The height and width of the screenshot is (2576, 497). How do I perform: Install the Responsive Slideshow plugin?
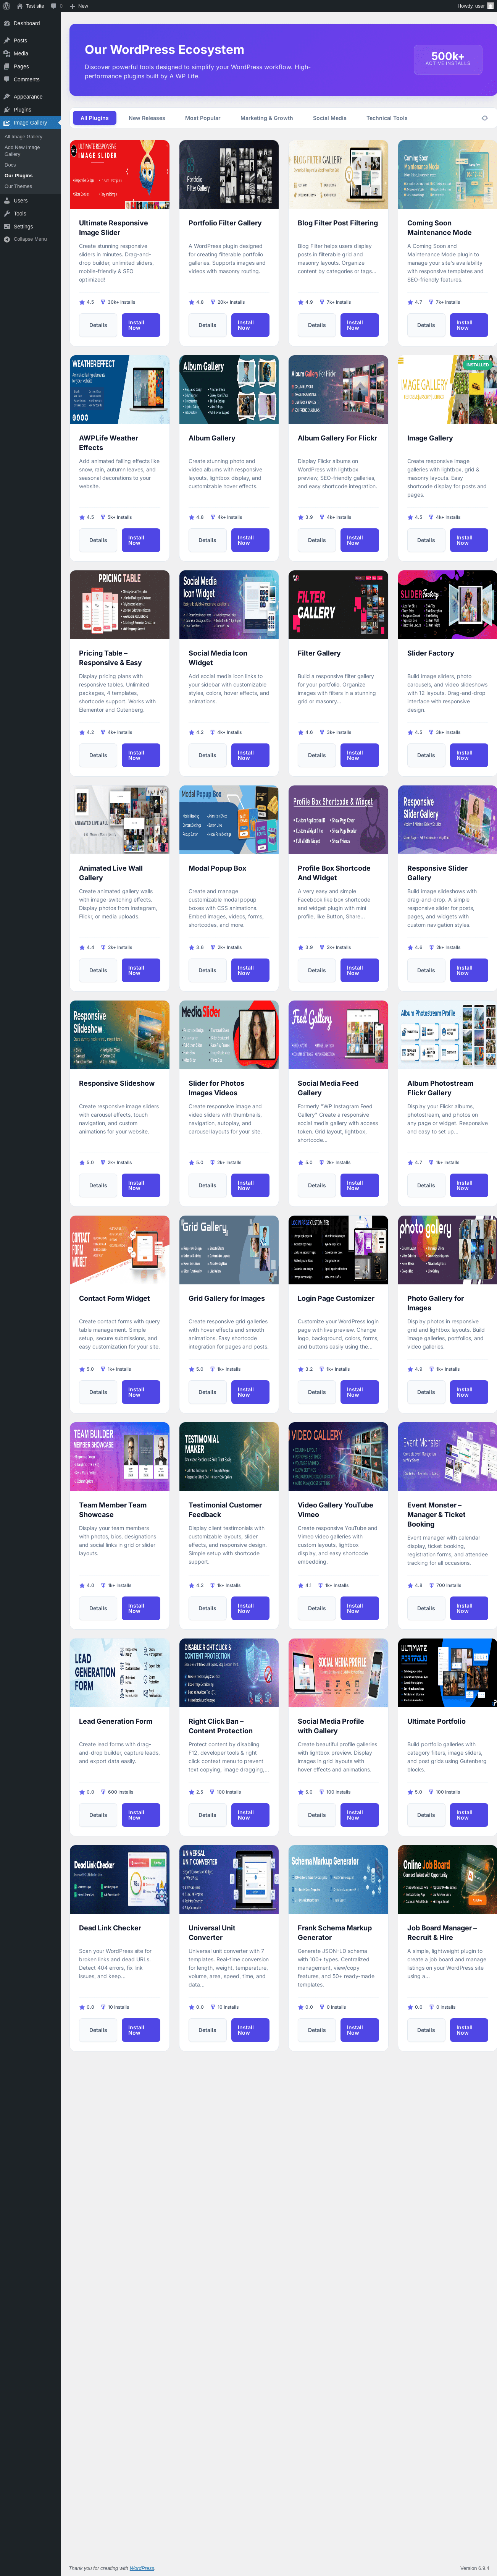click(141, 1185)
